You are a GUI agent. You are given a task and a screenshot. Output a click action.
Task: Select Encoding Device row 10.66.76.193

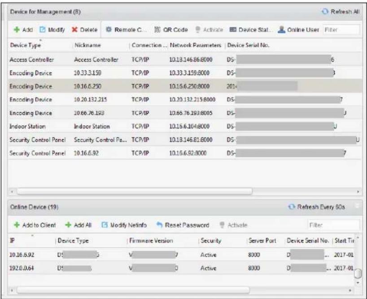(x=185, y=113)
